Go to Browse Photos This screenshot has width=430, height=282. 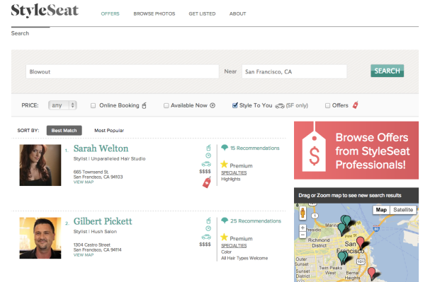point(154,13)
